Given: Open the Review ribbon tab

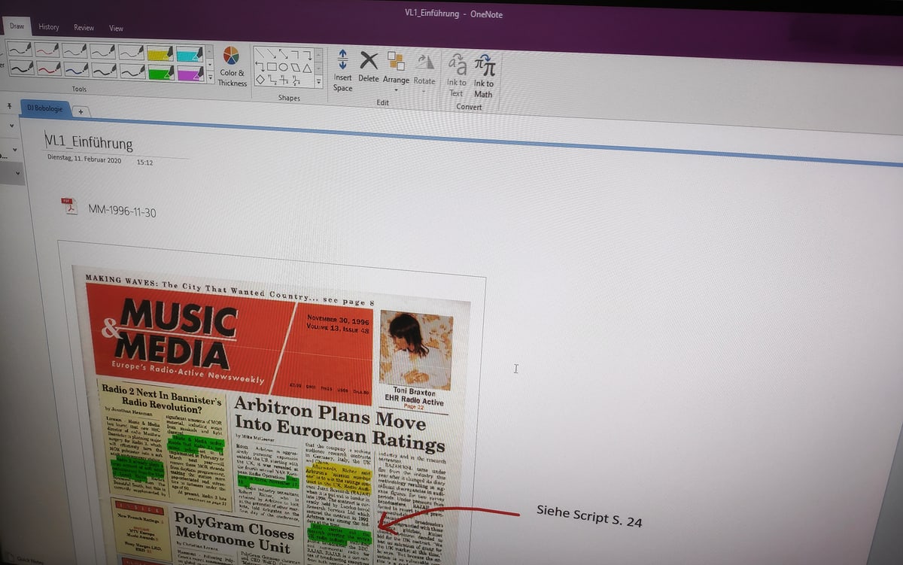Looking at the screenshot, I should pyautogui.click(x=84, y=28).
